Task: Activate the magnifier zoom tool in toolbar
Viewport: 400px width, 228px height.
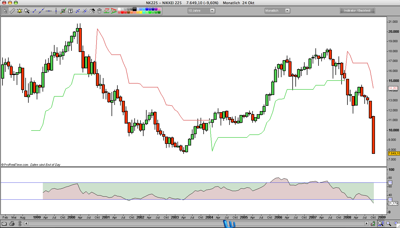Action: point(27,11)
